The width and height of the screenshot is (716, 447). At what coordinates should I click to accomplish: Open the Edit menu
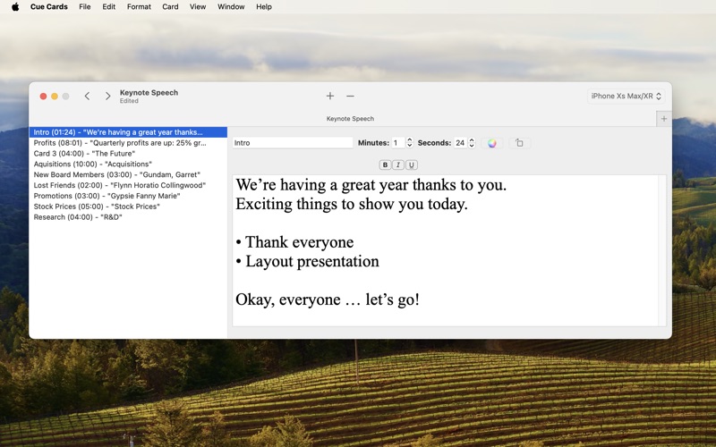pyautogui.click(x=108, y=7)
